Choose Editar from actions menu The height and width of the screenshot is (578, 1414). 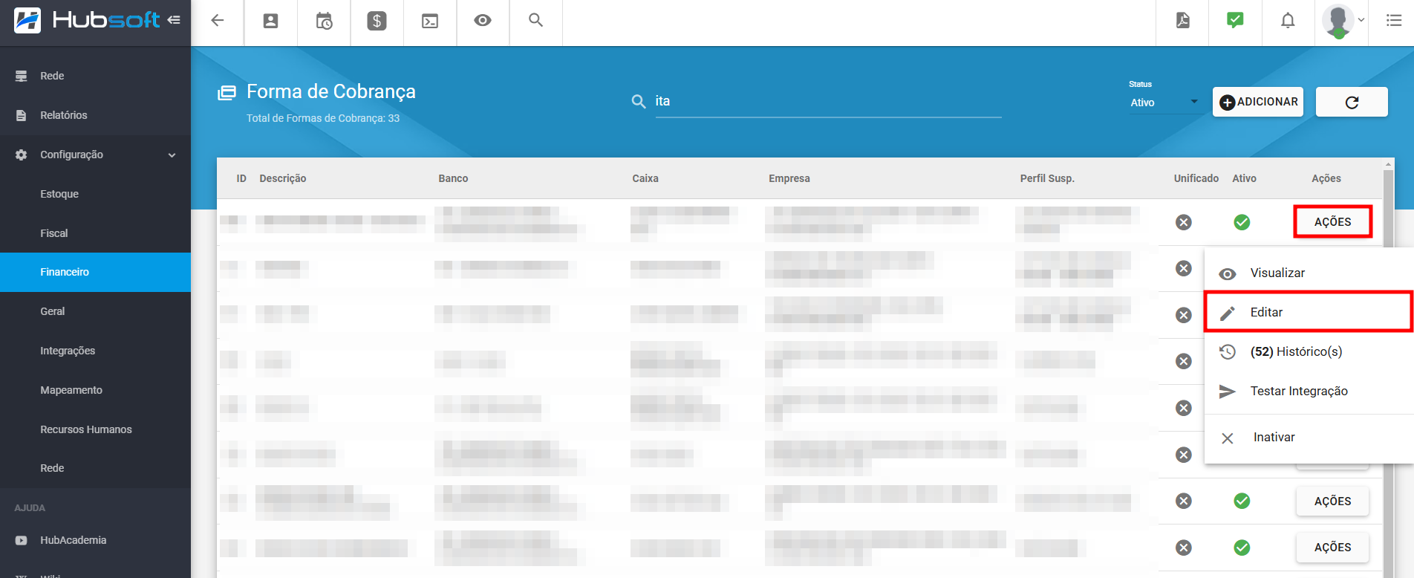coord(1309,312)
